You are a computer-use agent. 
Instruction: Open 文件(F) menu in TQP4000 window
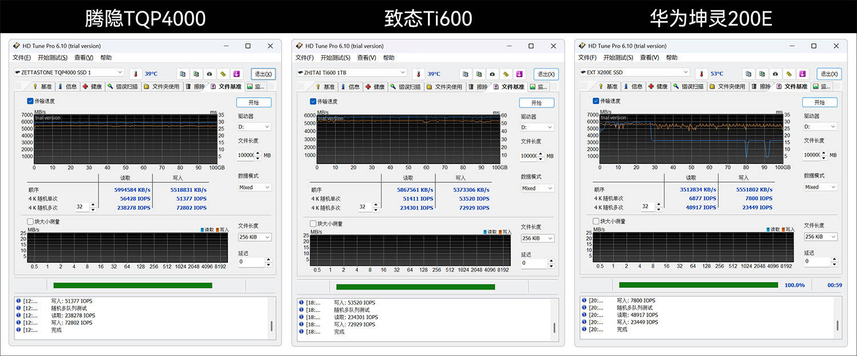[22, 58]
